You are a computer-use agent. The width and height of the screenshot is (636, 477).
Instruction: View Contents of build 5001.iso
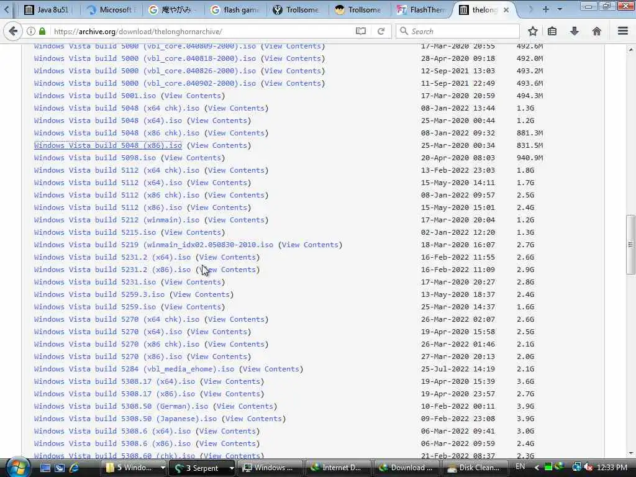[x=193, y=96]
